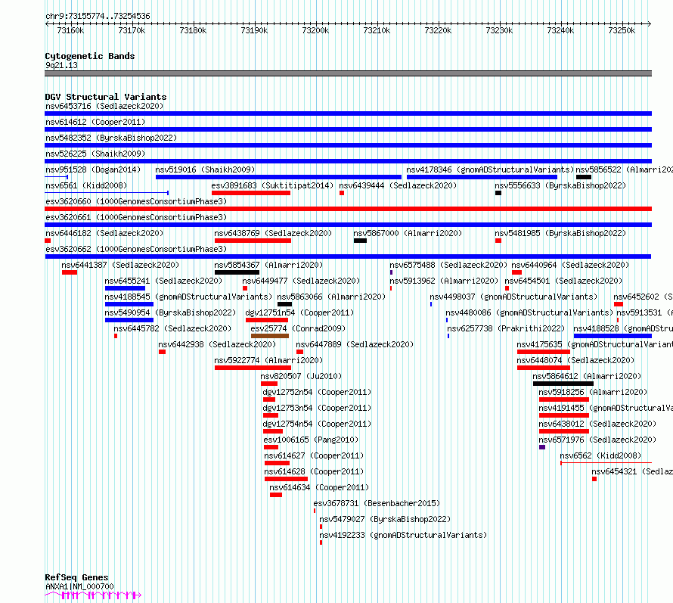Click the esv3620660 red variant bar
This screenshot has width=673, height=603.
[348, 209]
